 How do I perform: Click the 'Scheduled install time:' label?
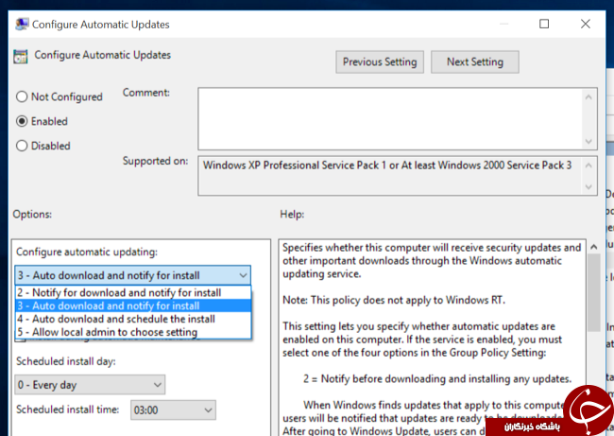[67, 410]
